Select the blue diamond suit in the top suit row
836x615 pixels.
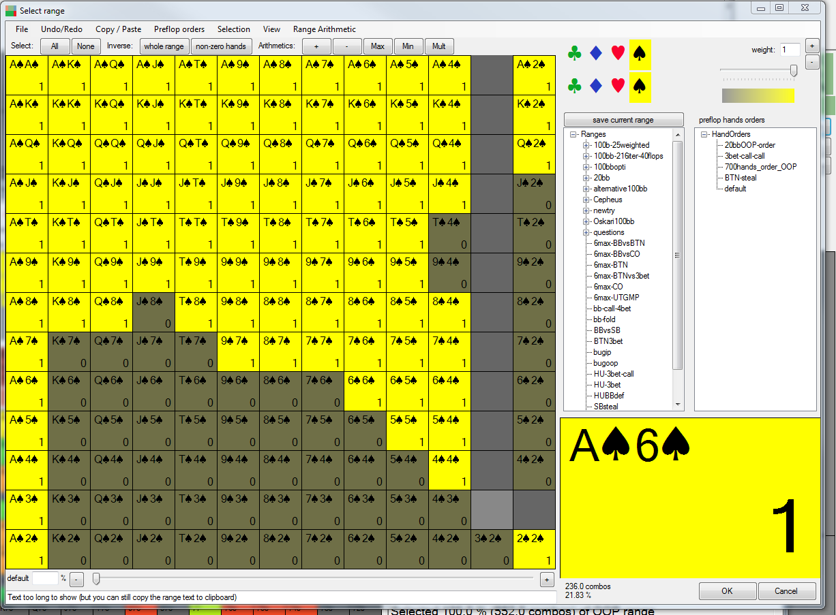pos(596,53)
